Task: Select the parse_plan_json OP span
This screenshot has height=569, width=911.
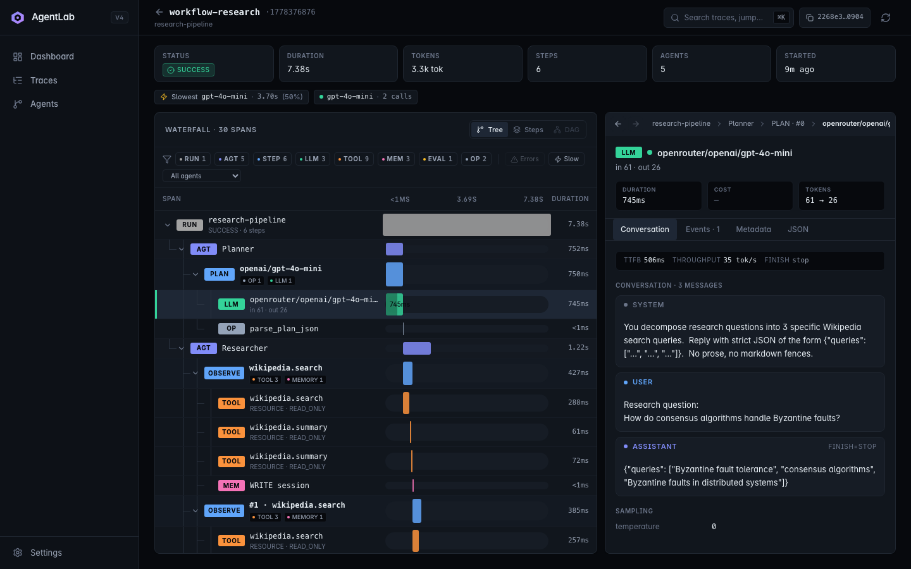Action: click(376, 329)
